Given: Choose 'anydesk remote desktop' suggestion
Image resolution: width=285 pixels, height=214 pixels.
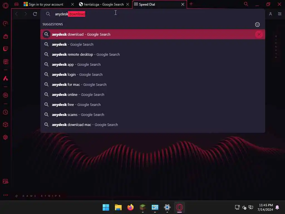Looking at the screenshot, I should tap(153, 54).
